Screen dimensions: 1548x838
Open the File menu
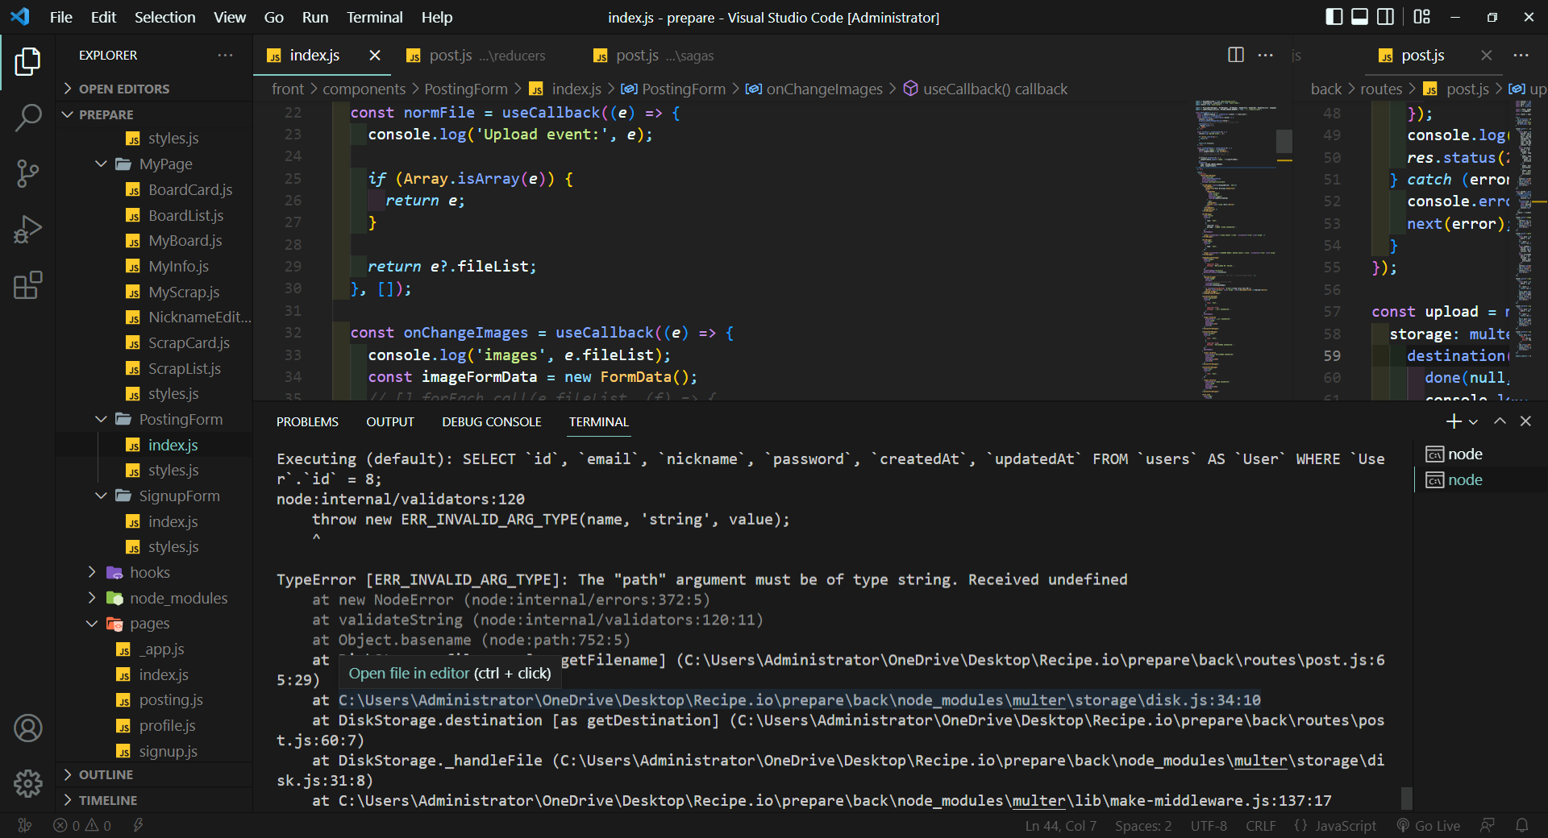tap(61, 17)
